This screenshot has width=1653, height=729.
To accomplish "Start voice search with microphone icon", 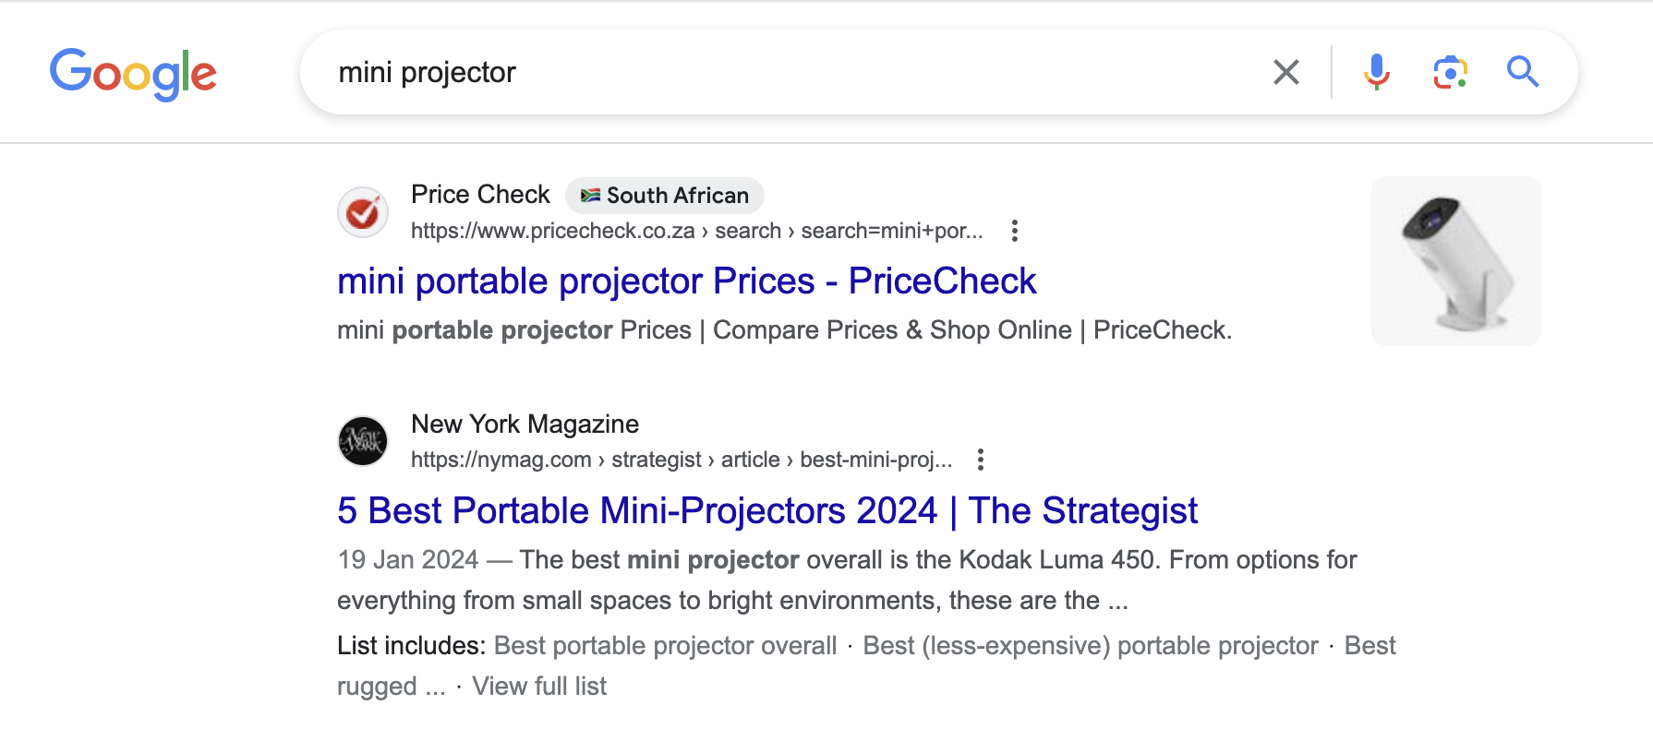I will (x=1376, y=72).
